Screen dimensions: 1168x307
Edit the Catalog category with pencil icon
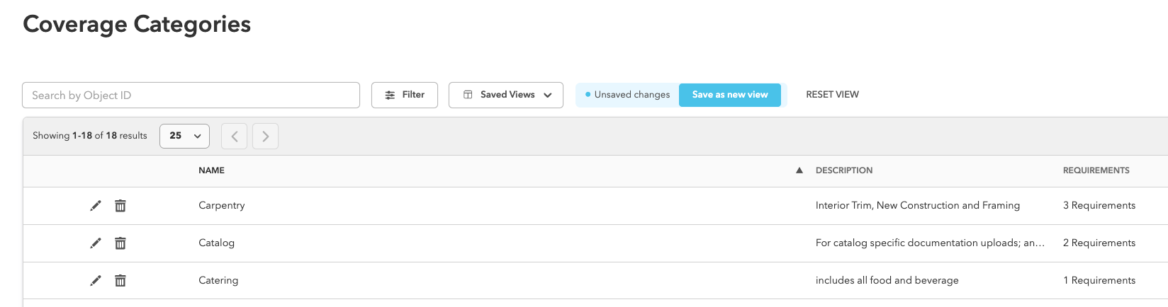pos(96,243)
